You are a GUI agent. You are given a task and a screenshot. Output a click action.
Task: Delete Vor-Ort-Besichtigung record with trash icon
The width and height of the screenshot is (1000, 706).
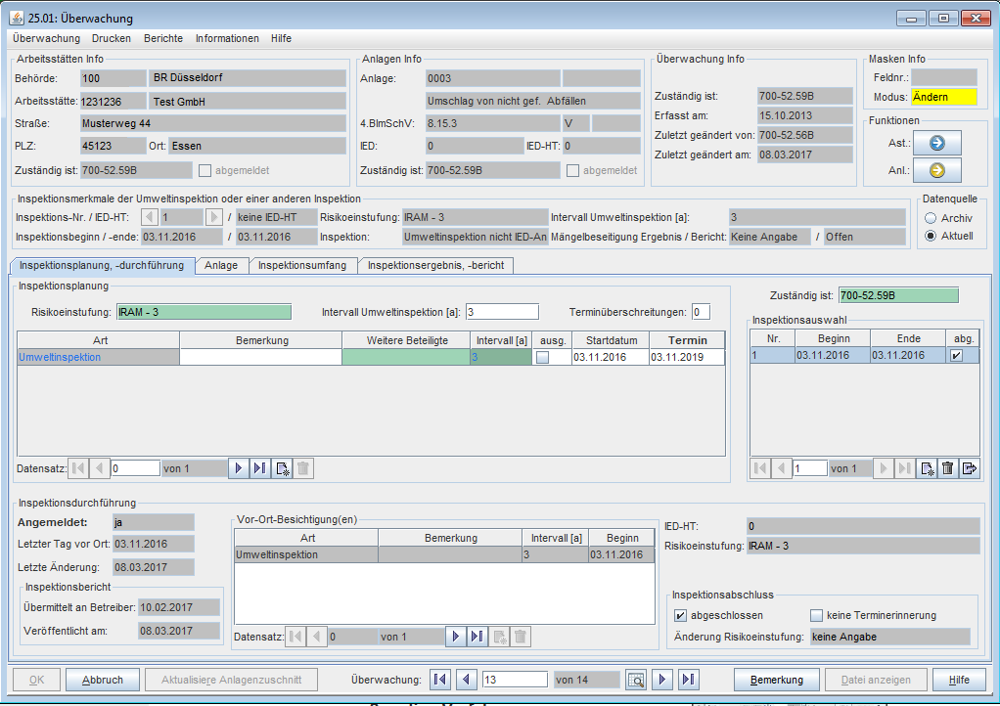pos(521,637)
